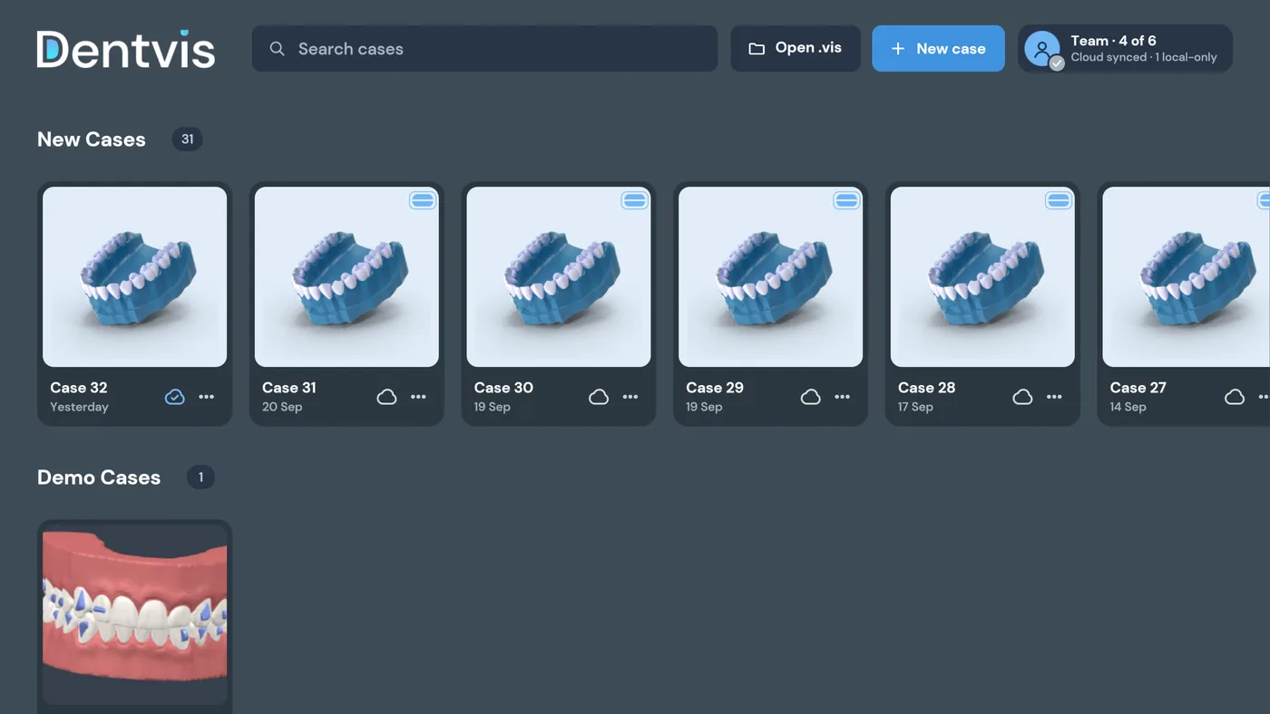This screenshot has height=714, width=1270.
Task: Click the cloud icon on Case 28
Action: point(1022,397)
